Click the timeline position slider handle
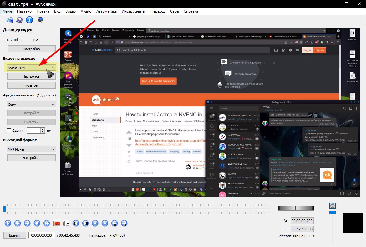This screenshot has height=247, width=366. tap(5, 209)
